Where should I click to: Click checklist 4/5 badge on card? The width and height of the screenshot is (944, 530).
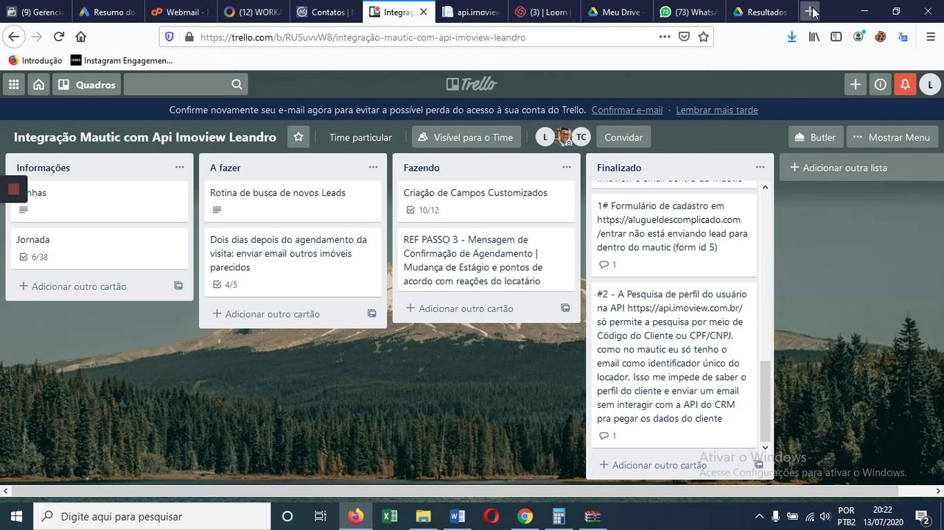tap(225, 285)
